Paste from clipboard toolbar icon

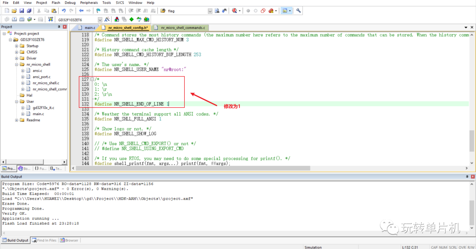pyautogui.click(x=54, y=11)
